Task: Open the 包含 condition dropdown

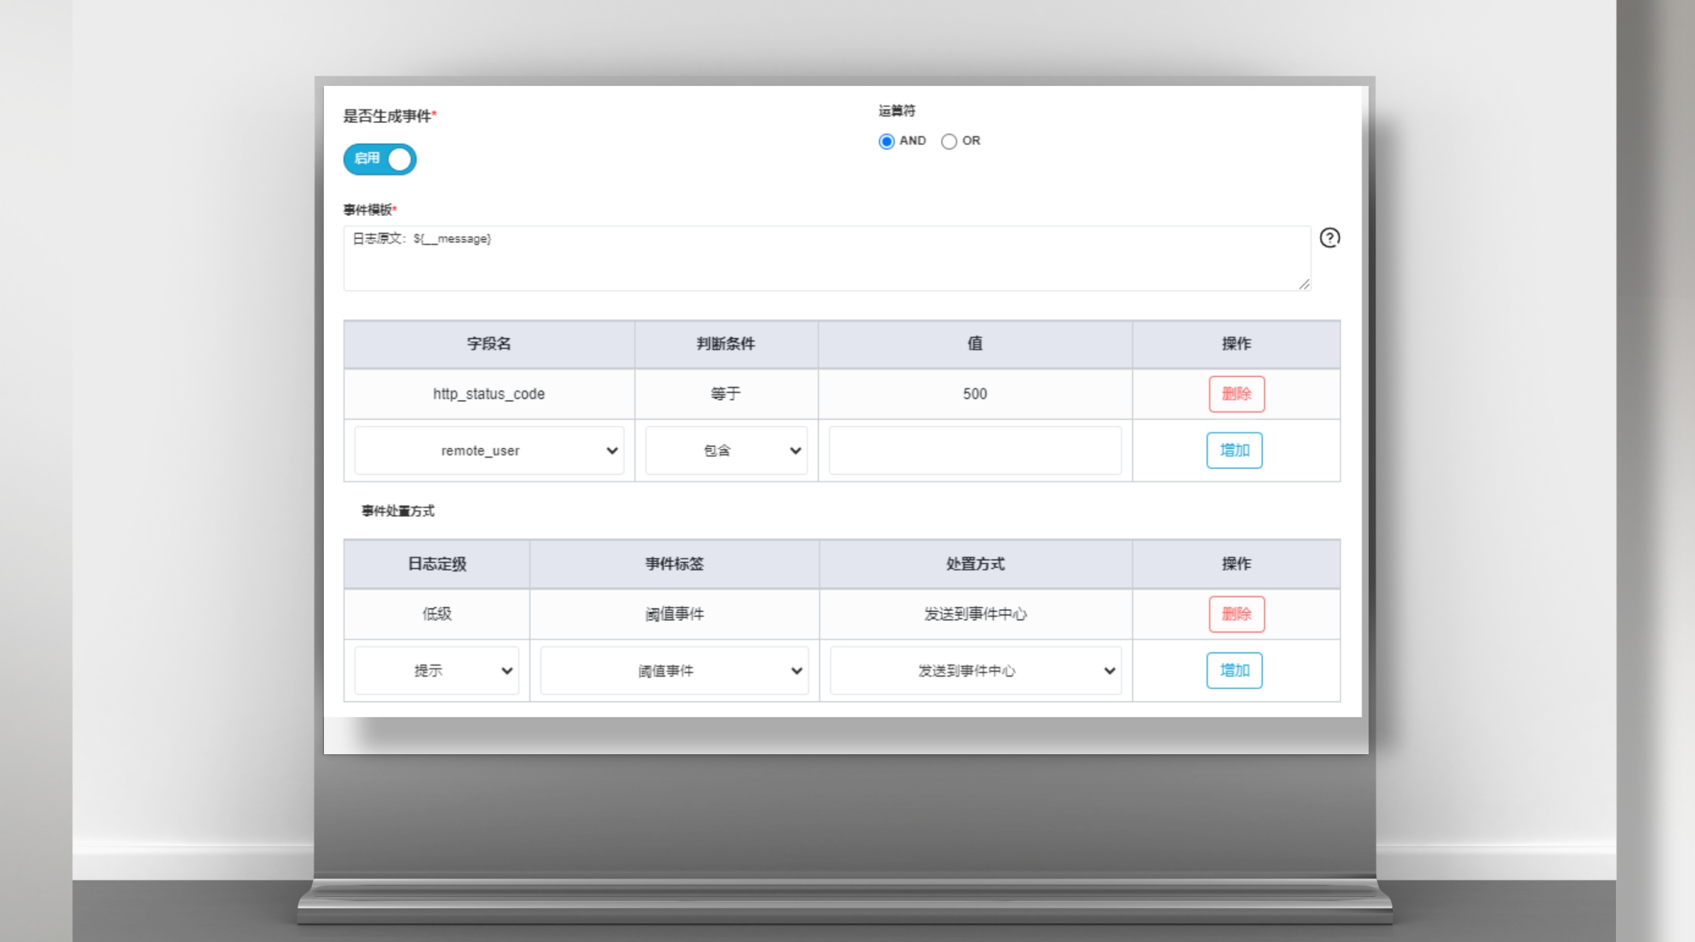Action: pyautogui.click(x=726, y=451)
